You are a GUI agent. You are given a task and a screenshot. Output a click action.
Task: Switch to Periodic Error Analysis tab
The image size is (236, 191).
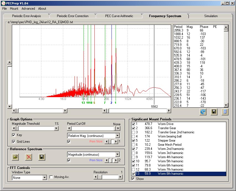26,16
